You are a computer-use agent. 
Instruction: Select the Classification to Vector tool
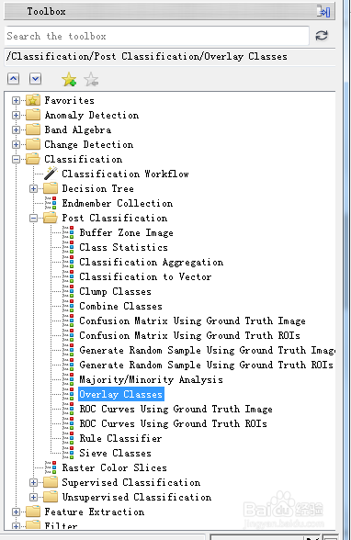point(145,276)
